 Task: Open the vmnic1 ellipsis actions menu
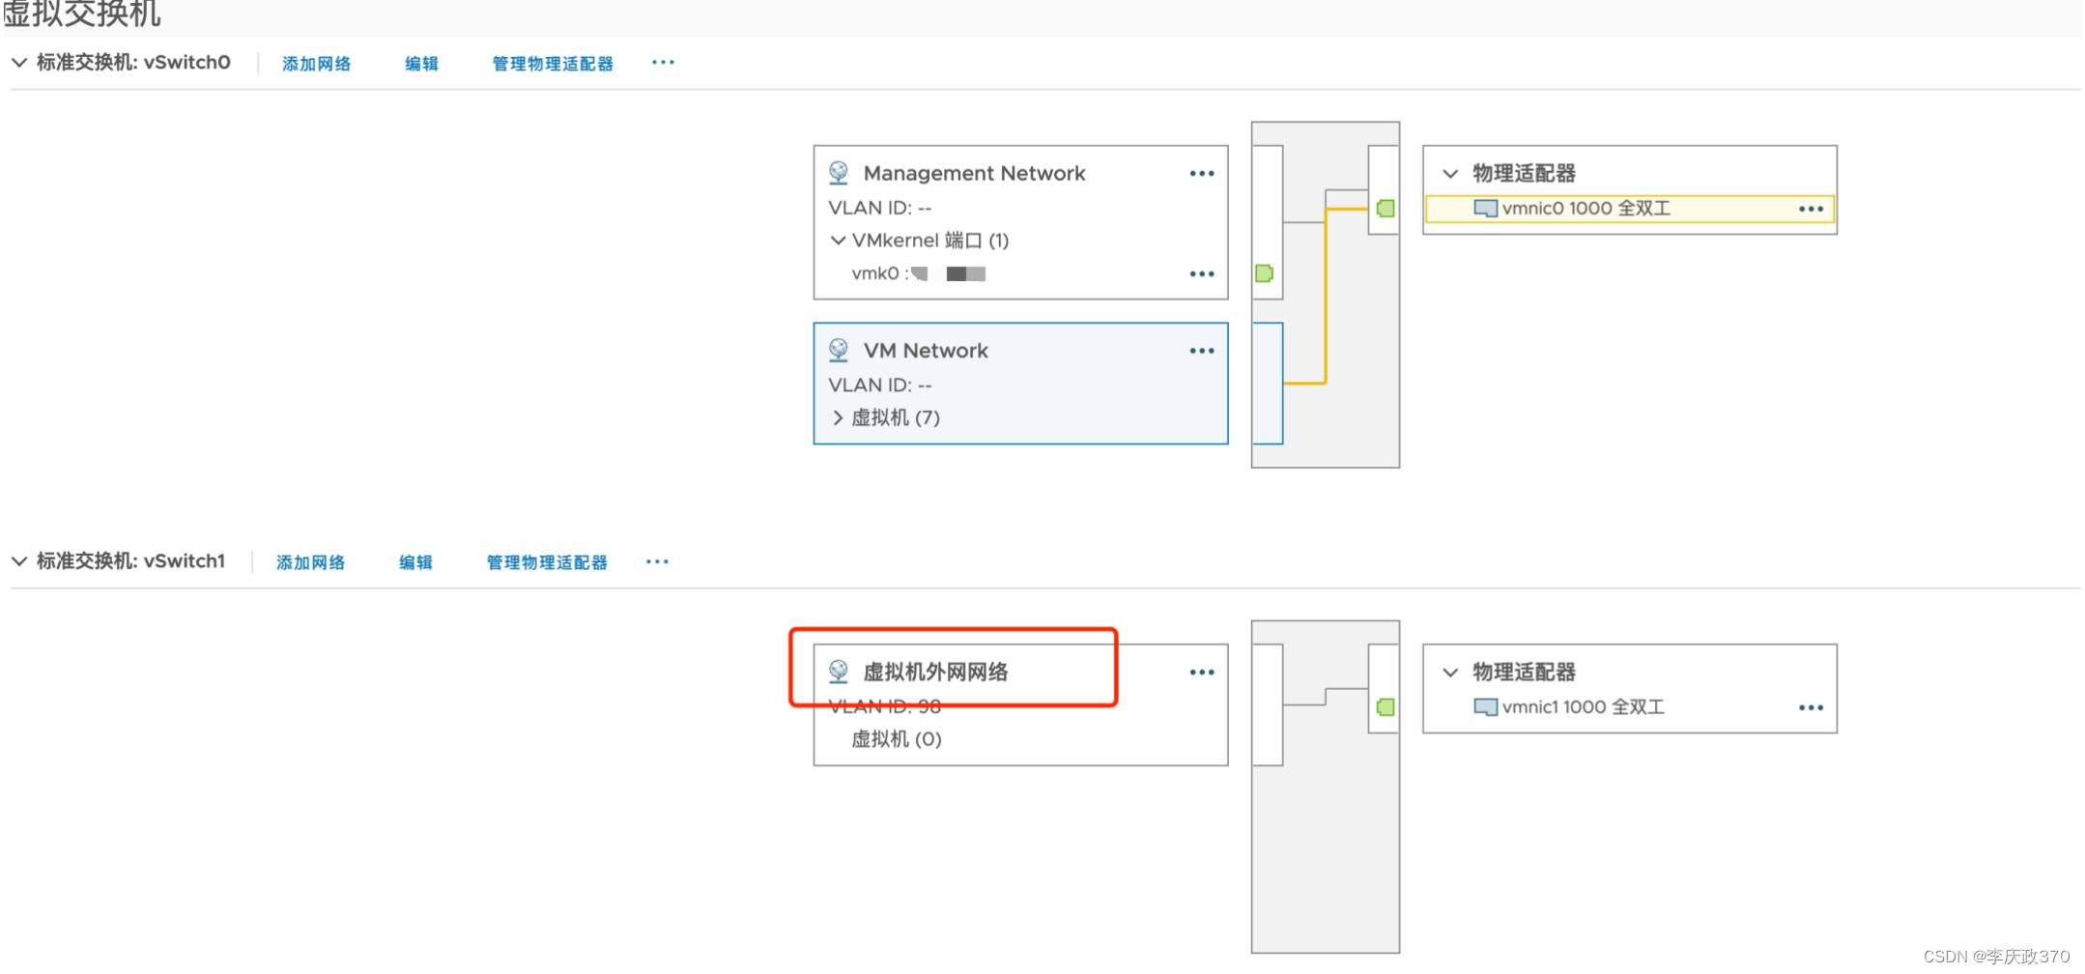pyautogui.click(x=1811, y=708)
